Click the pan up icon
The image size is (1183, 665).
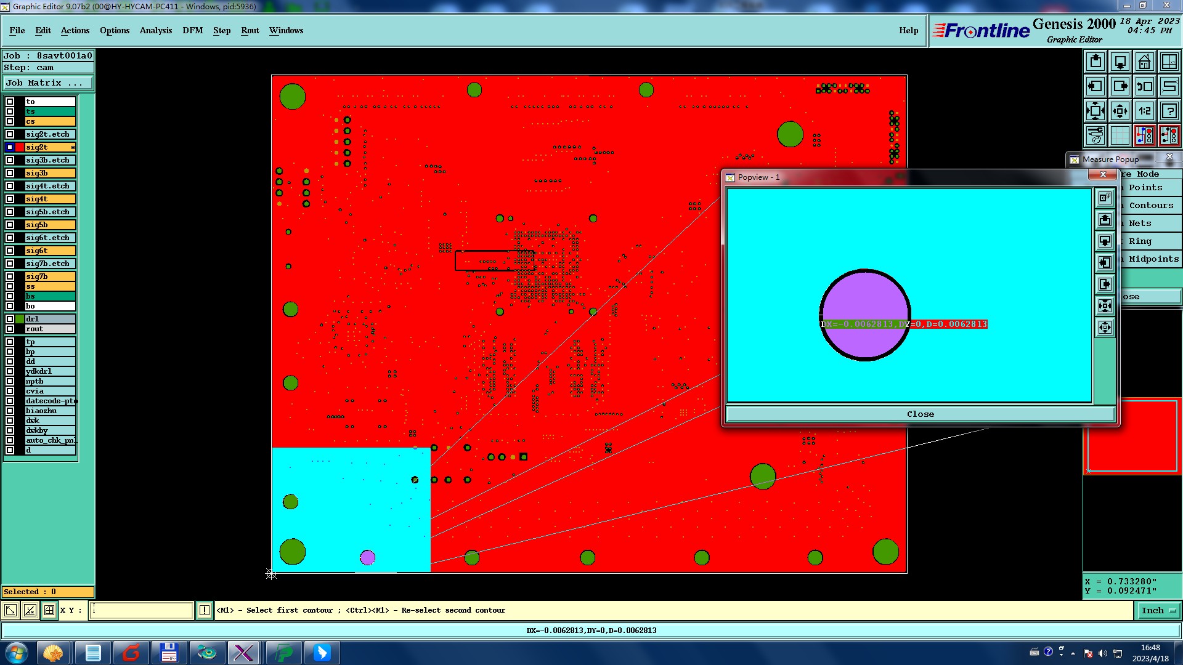coord(1096,62)
